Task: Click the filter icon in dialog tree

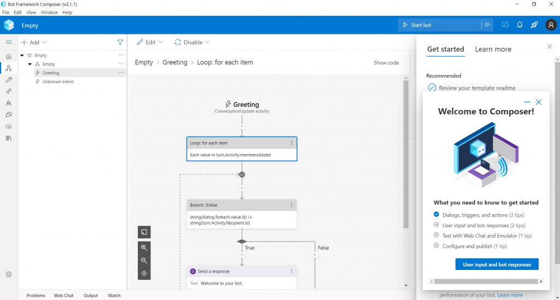Action: [120, 43]
